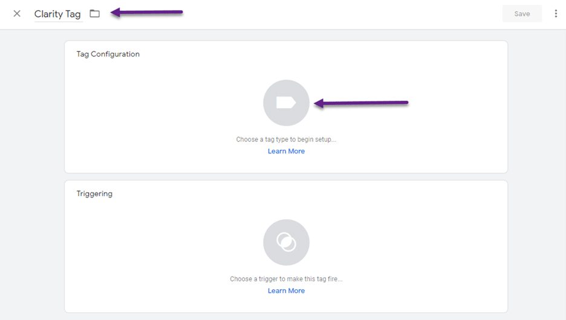Close the tag editor with the X

[17, 14]
